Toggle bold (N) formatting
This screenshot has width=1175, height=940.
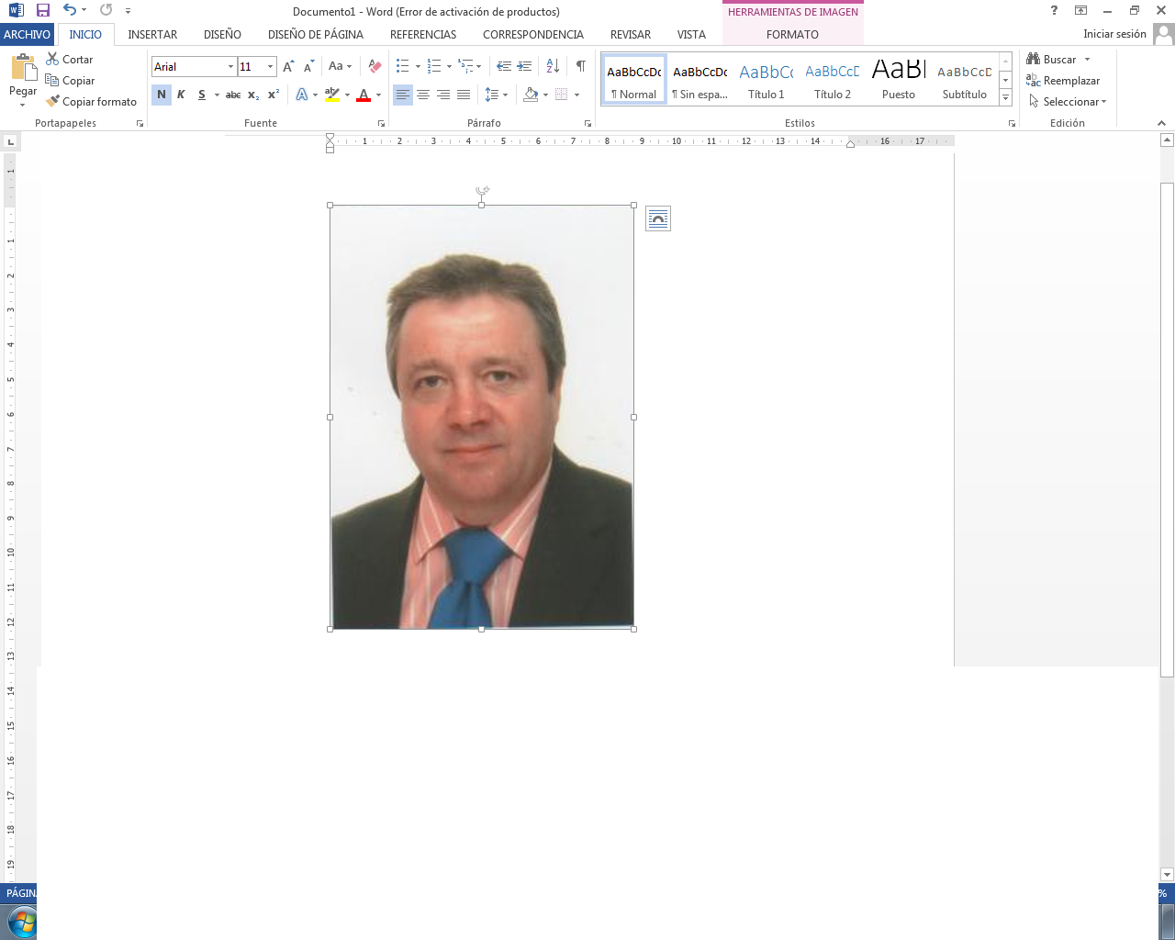[x=162, y=95]
